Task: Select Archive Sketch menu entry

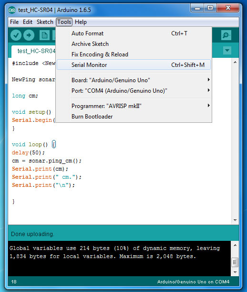Action: 134,44
